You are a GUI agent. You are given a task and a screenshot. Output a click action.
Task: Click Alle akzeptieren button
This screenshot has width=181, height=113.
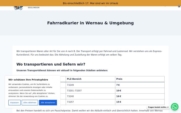tap(48, 102)
